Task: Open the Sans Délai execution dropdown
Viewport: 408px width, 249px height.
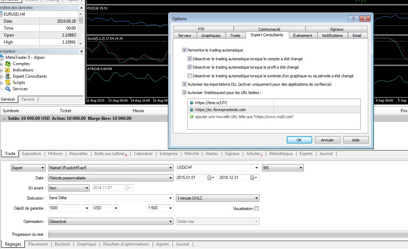Action: pyautogui.click(x=170, y=198)
